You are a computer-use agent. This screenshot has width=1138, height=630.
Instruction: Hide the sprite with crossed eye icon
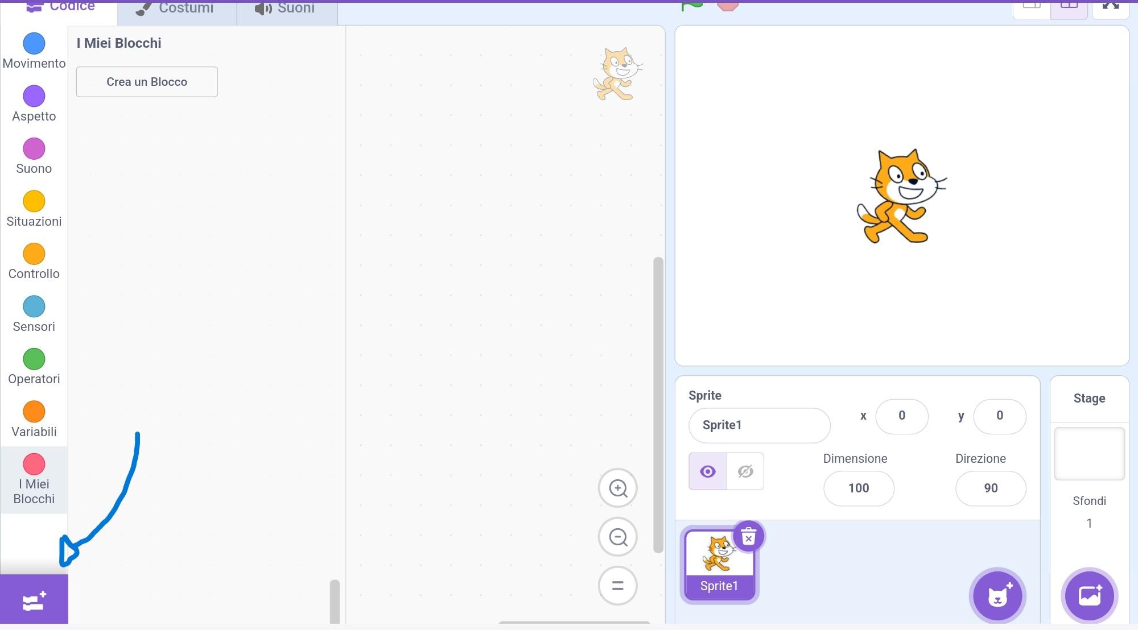pyautogui.click(x=745, y=471)
